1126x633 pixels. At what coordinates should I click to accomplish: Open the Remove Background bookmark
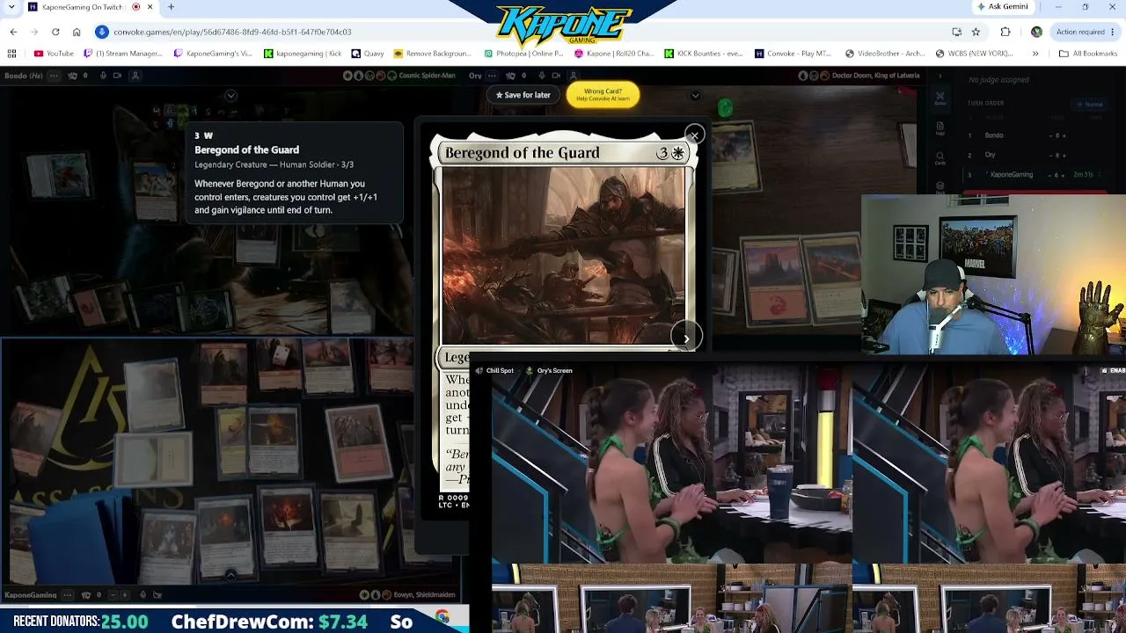pos(433,54)
